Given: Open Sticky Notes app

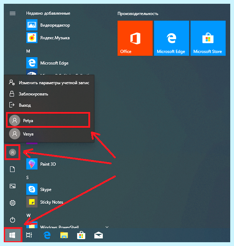Looking at the screenshot, I should click(45, 202).
